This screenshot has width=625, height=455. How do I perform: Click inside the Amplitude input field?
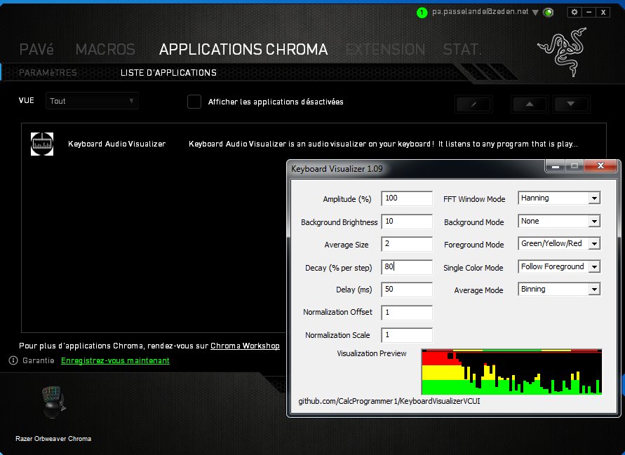406,198
